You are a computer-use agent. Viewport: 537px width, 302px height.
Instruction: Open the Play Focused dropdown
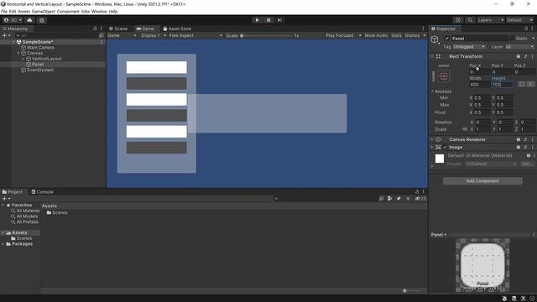pos(343,35)
